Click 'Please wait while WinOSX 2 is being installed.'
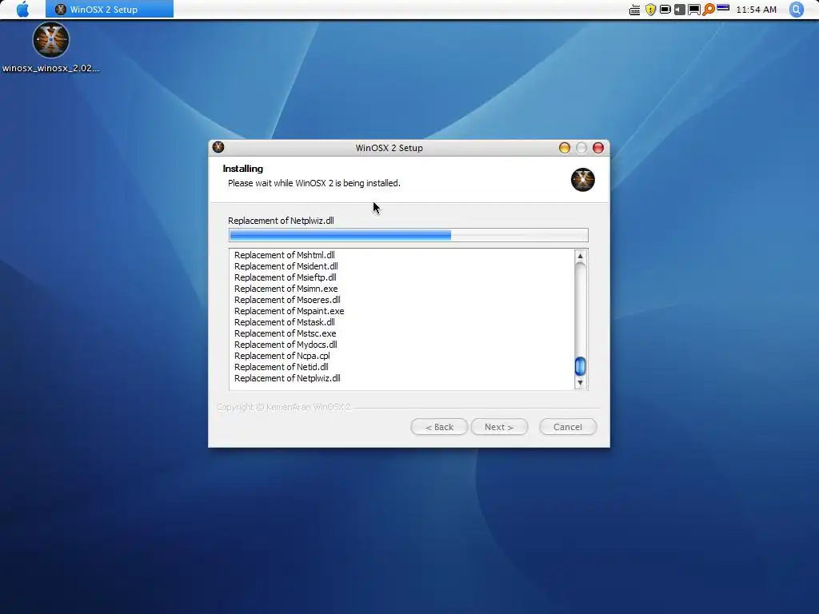 [x=314, y=183]
